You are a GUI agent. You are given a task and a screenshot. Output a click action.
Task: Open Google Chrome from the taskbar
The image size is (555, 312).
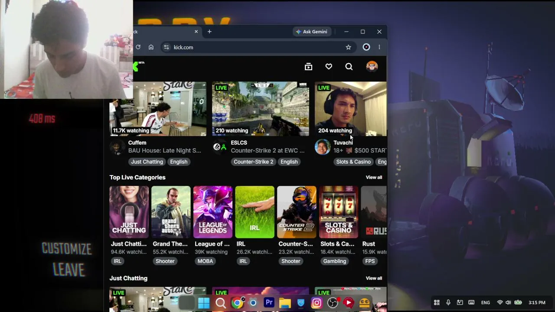[x=237, y=303]
